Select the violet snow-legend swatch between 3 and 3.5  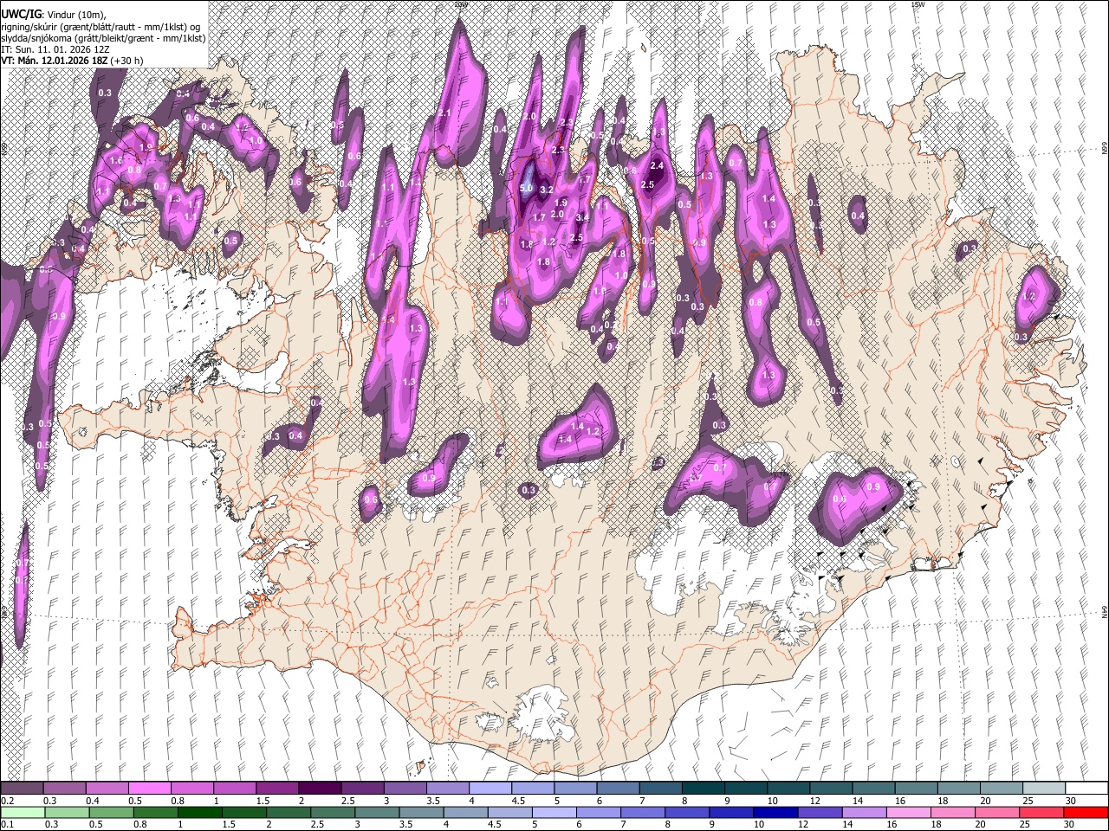[405, 789]
